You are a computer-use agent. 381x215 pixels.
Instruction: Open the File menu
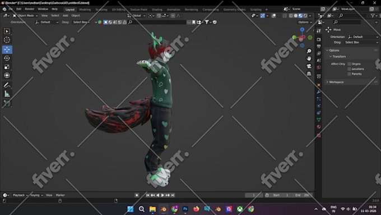[x=11, y=9]
